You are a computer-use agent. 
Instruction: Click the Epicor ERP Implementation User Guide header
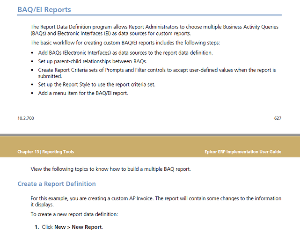pos(243,152)
